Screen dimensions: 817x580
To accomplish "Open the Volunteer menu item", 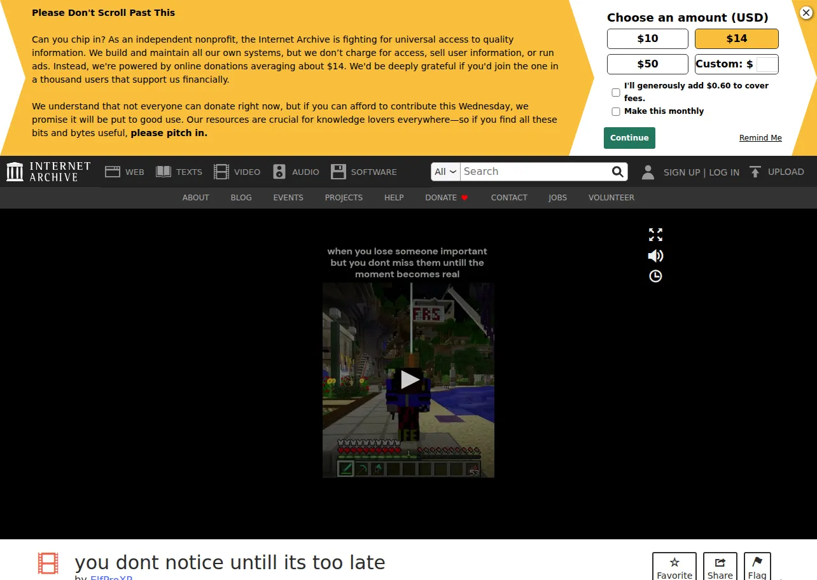I will click(x=611, y=198).
